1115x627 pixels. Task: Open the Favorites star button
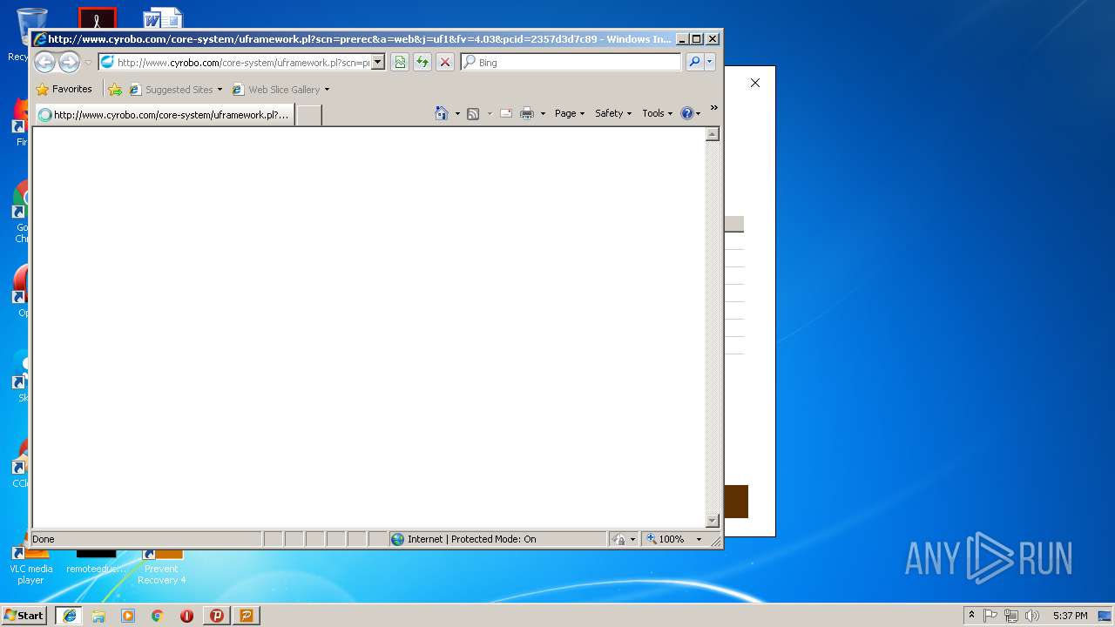coord(64,89)
